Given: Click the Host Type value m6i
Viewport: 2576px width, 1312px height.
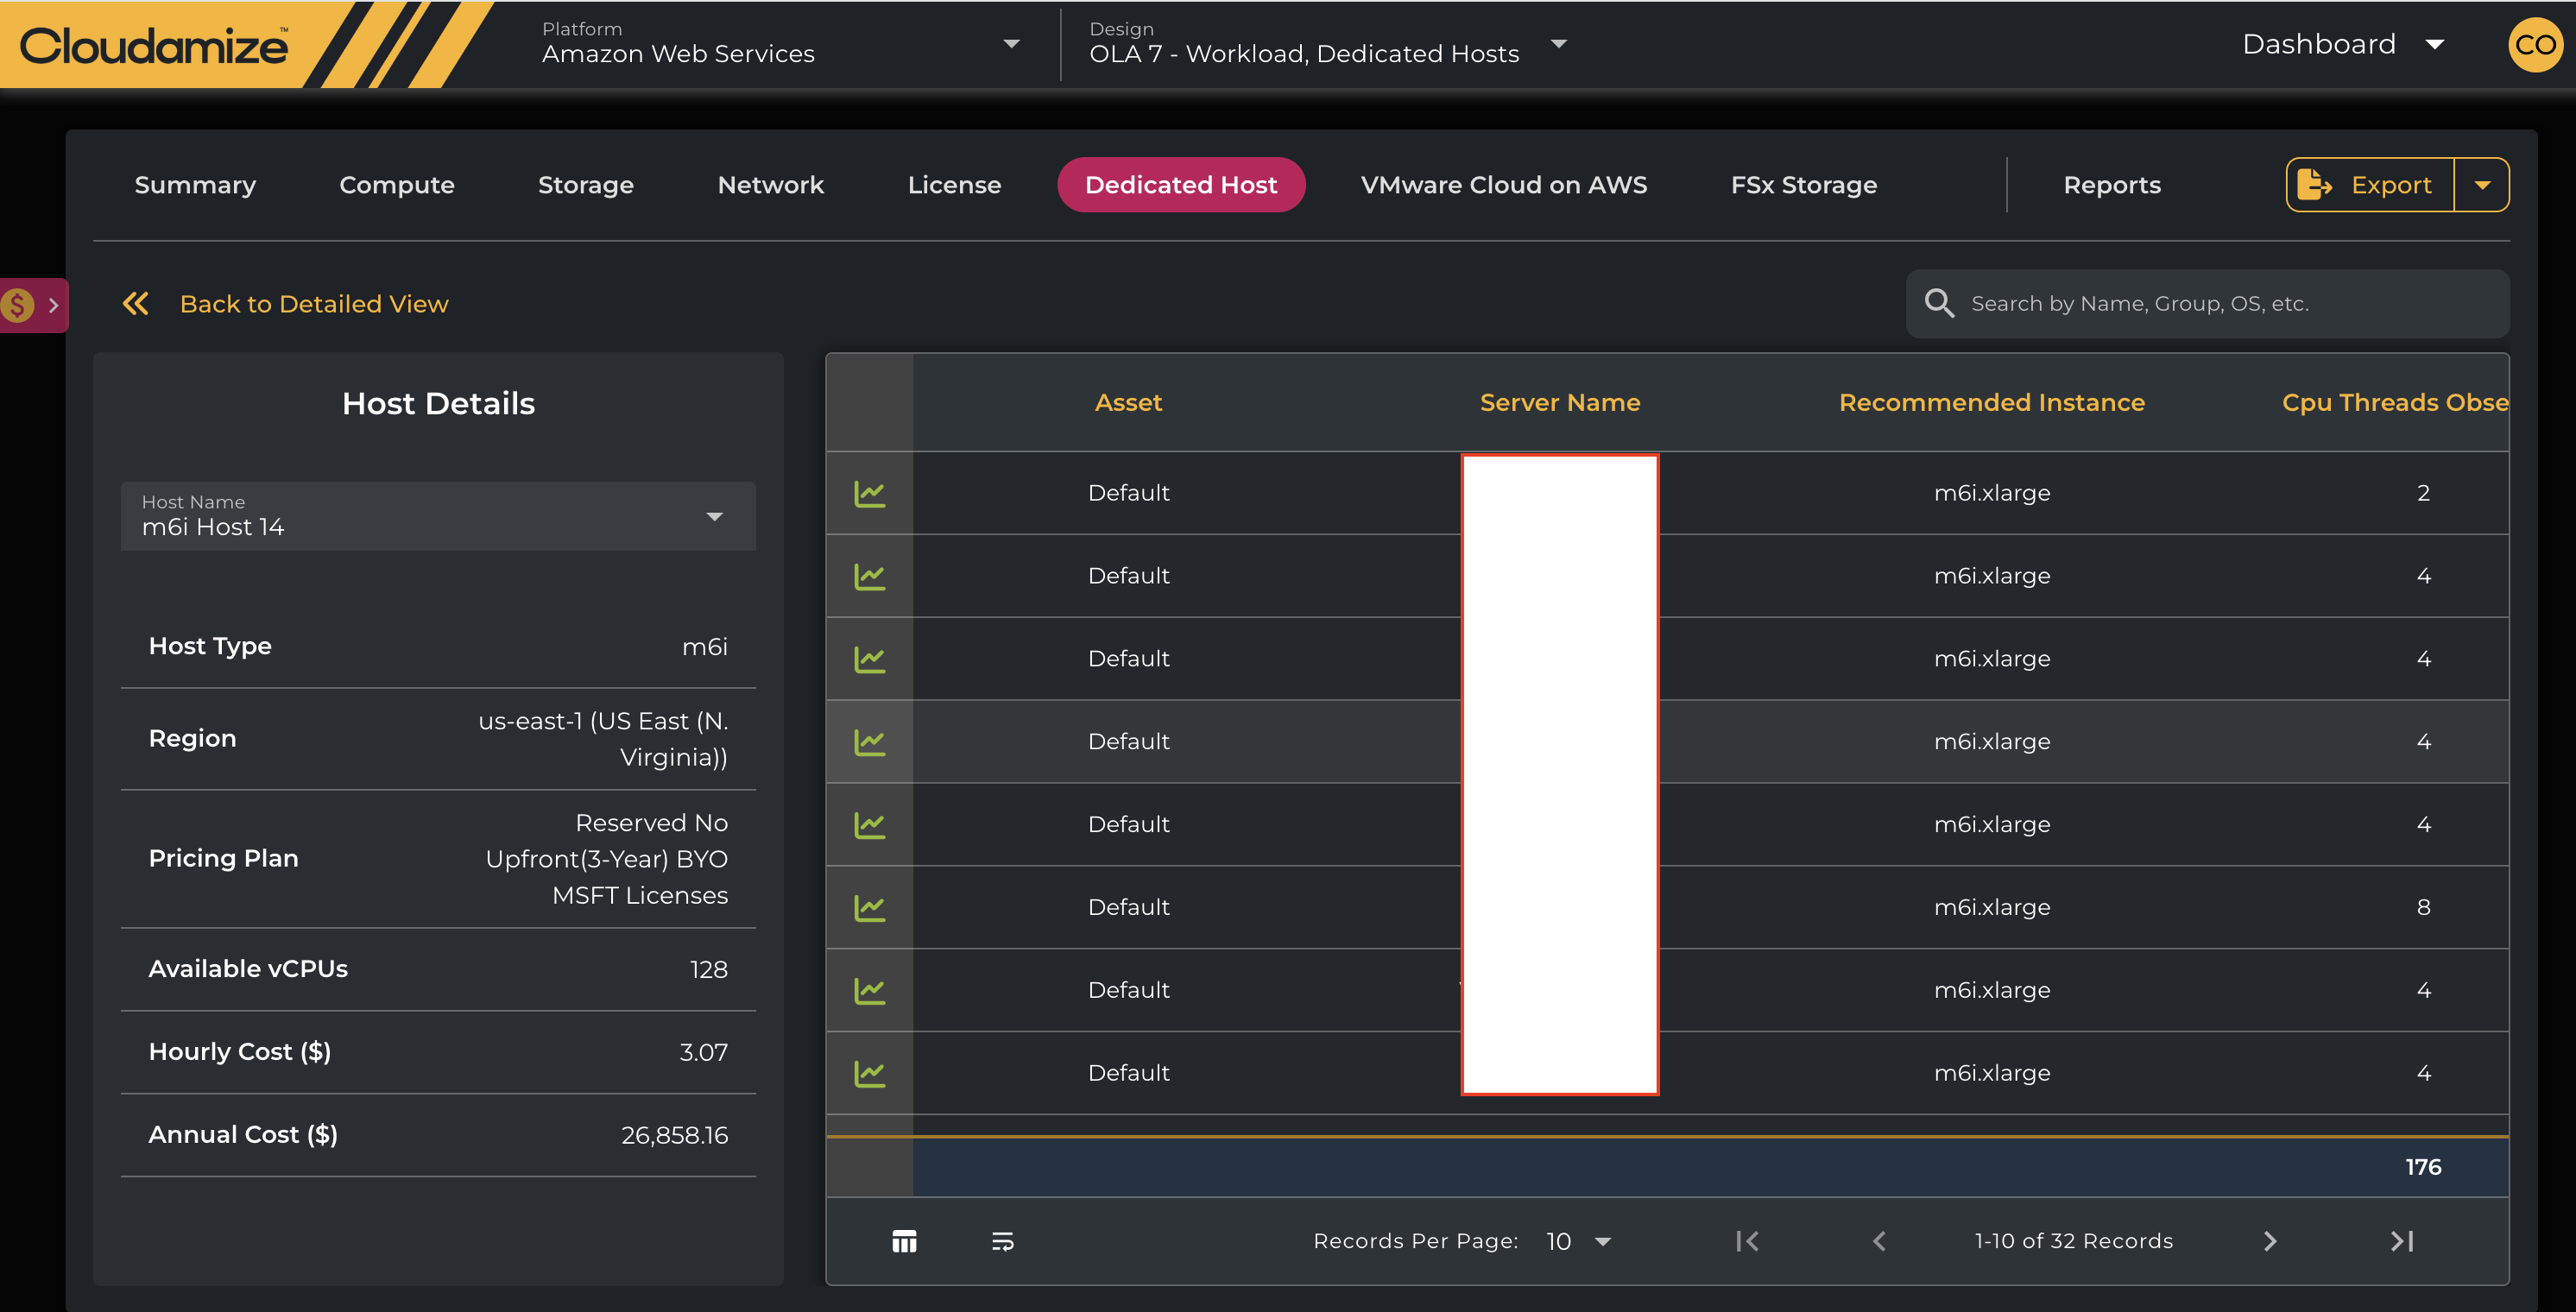Looking at the screenshot, I should pyautogui.click(x=705, y=646).
